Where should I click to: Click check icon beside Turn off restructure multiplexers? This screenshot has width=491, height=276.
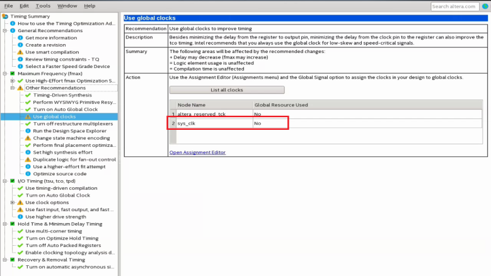pos(28,124)
